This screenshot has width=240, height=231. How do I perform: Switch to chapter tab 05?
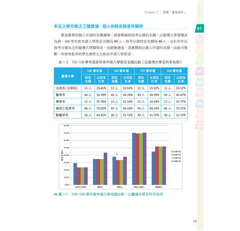[x=199, y=71]
